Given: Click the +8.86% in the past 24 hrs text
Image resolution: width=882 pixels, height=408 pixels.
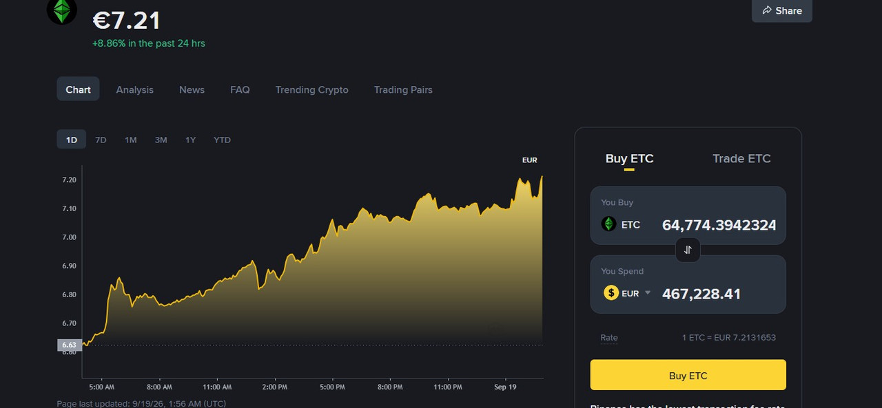Looking at the screenshot, I should tap(148, 43).
